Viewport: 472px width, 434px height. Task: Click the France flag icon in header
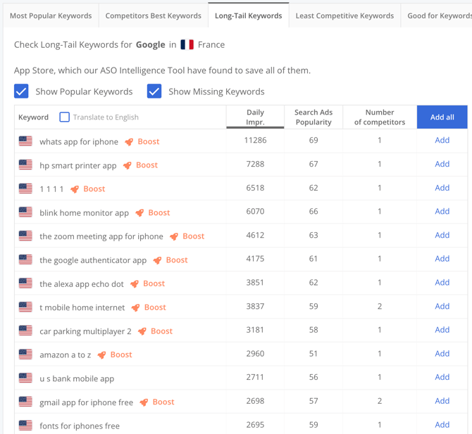187,44
